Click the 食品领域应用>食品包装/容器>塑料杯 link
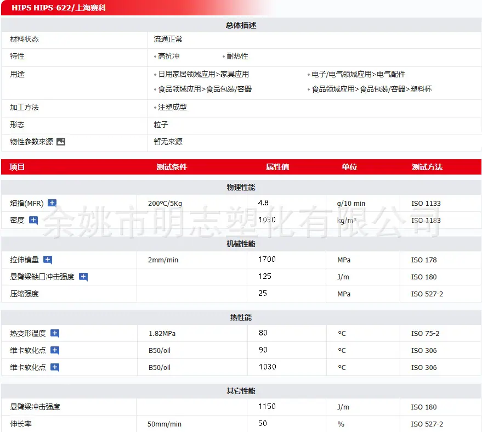Screen dimensions: 482x432 371,89
